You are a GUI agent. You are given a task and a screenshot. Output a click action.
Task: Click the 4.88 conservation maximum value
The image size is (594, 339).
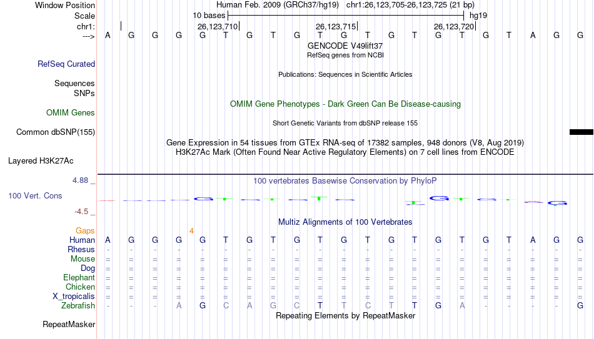[80, 180]
